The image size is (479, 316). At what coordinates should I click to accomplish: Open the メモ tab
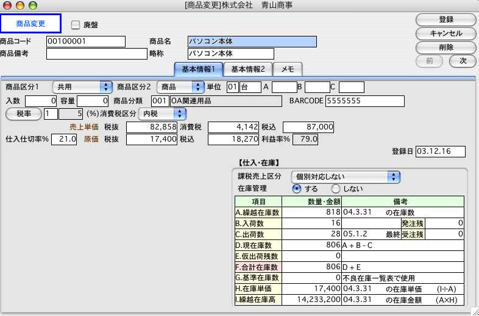[x=287, y=69]
